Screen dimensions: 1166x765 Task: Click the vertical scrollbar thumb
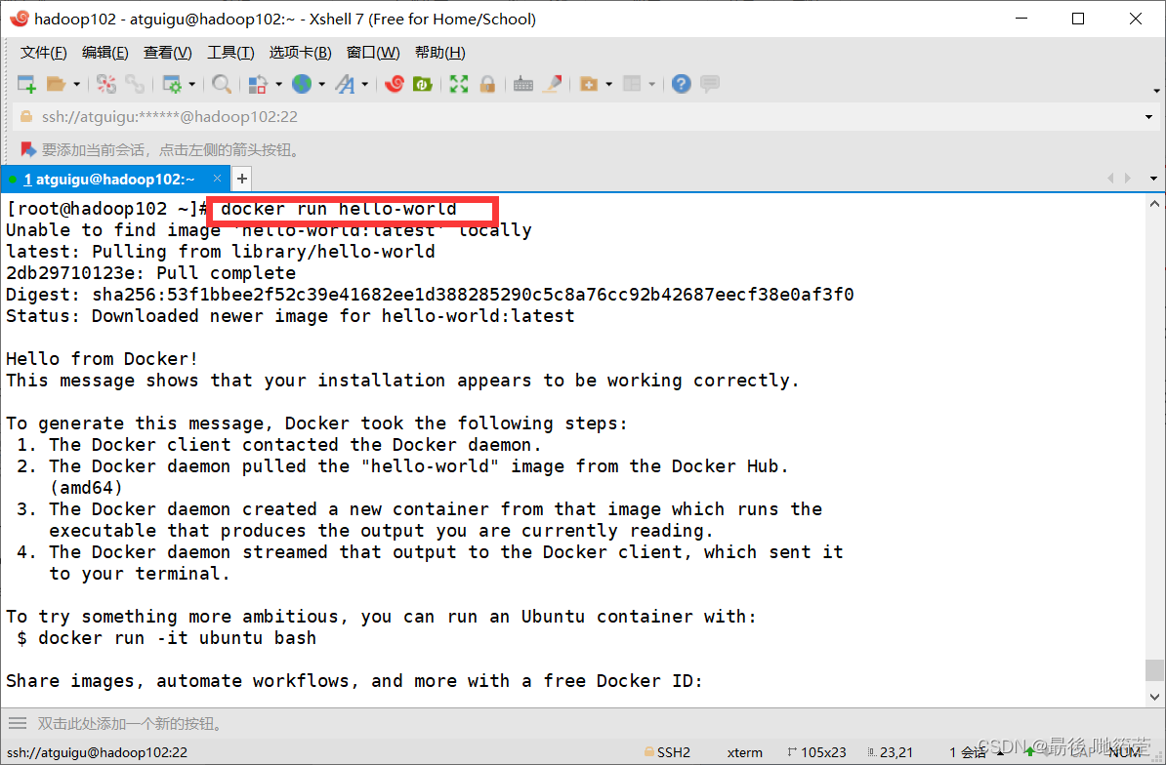pyautogui.click(x=1154, y=669)
